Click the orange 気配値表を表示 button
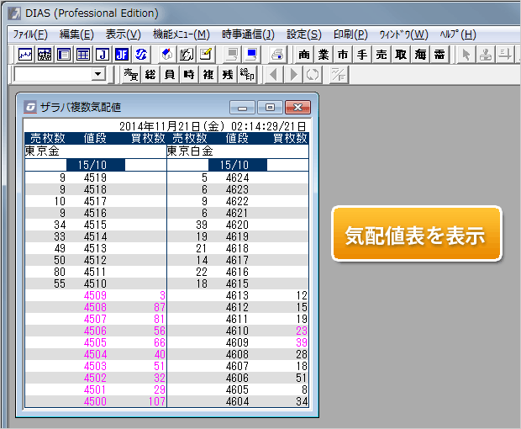 pos(417,234)
